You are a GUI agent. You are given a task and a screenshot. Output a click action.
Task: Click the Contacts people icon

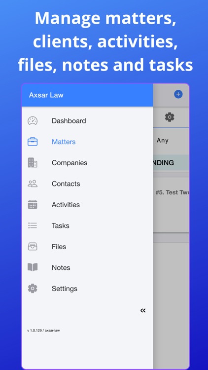tap(33, 184)
